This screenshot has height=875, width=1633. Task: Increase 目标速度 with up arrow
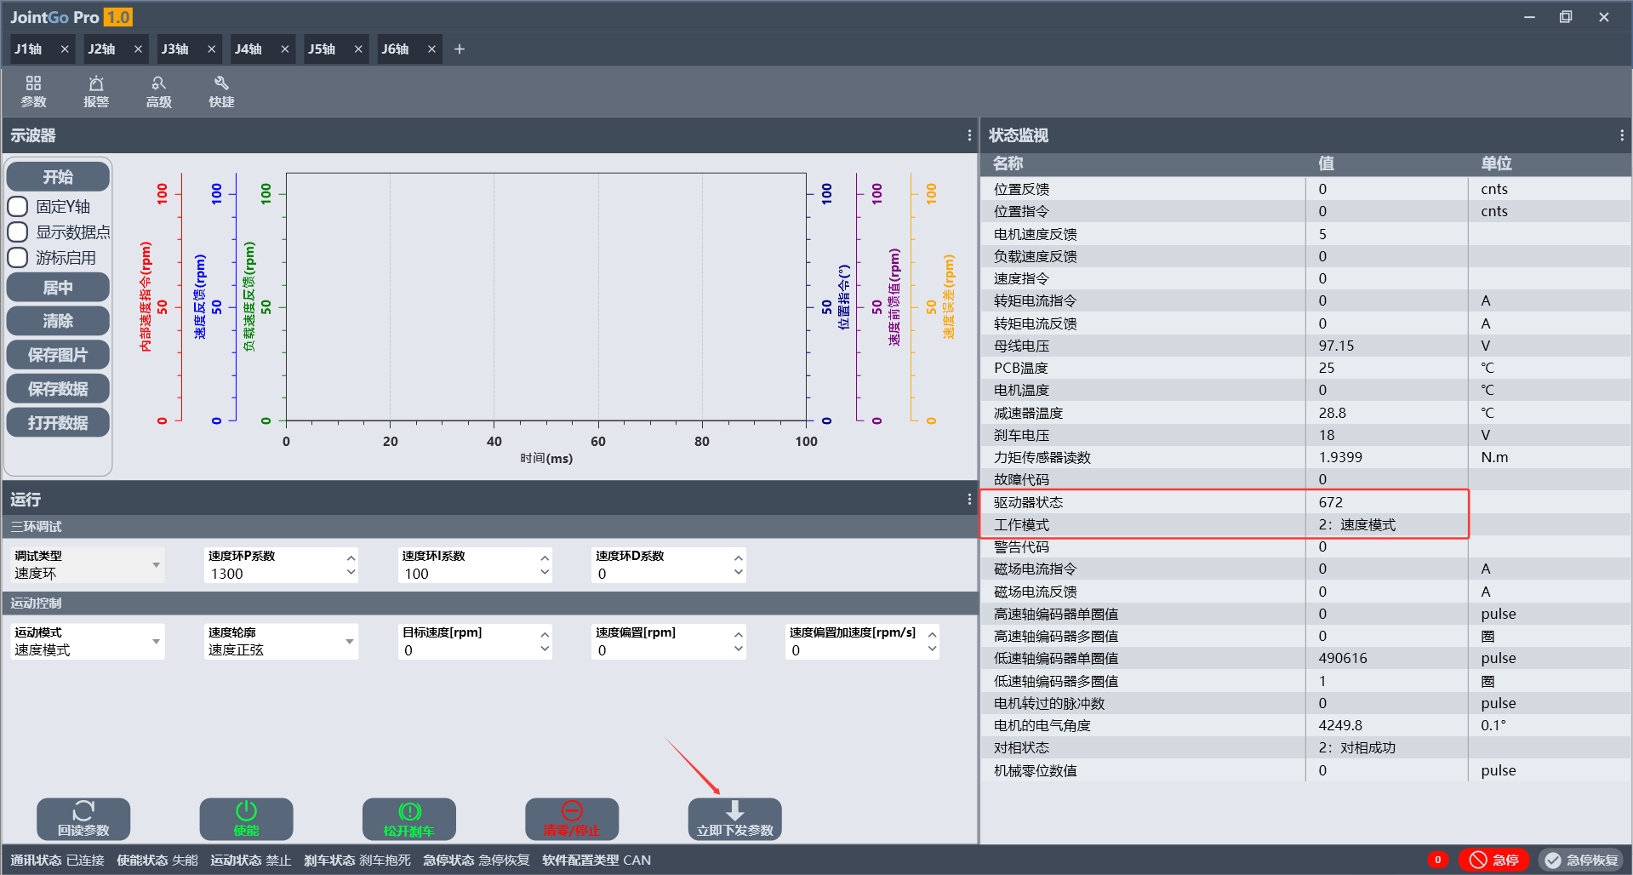click(545, 634)
